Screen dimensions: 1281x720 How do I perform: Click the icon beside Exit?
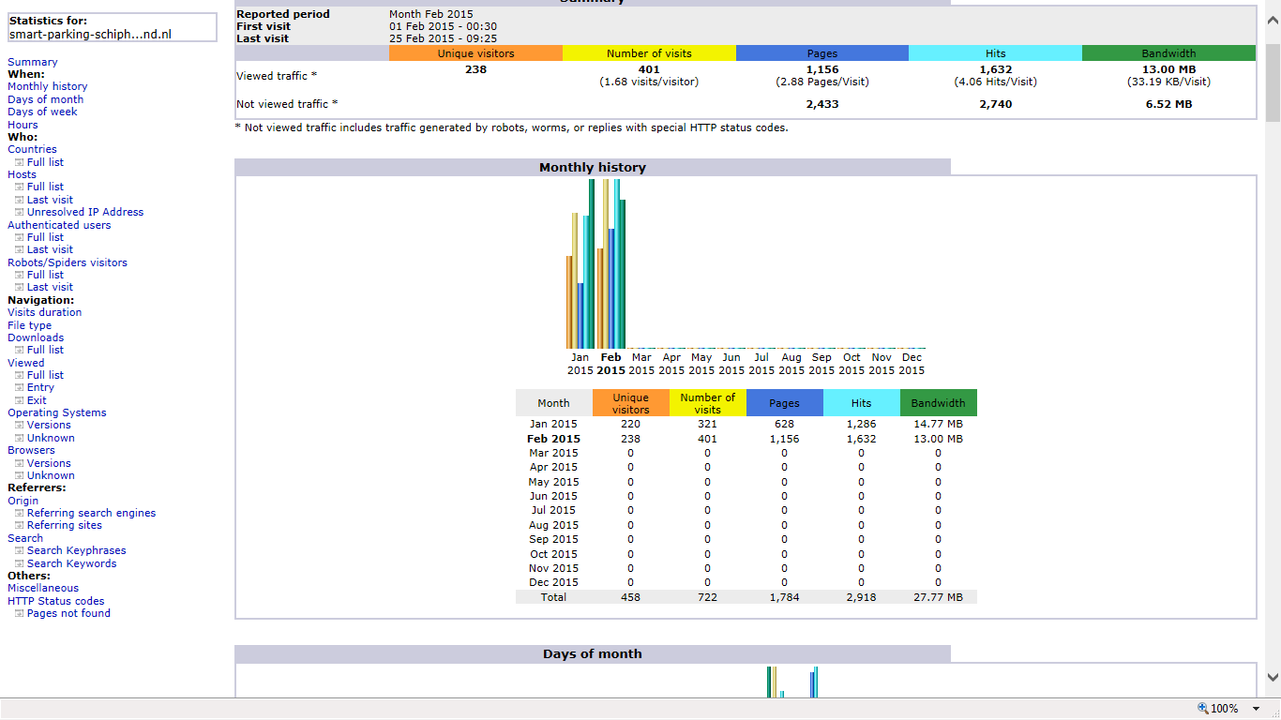(19, 400)
